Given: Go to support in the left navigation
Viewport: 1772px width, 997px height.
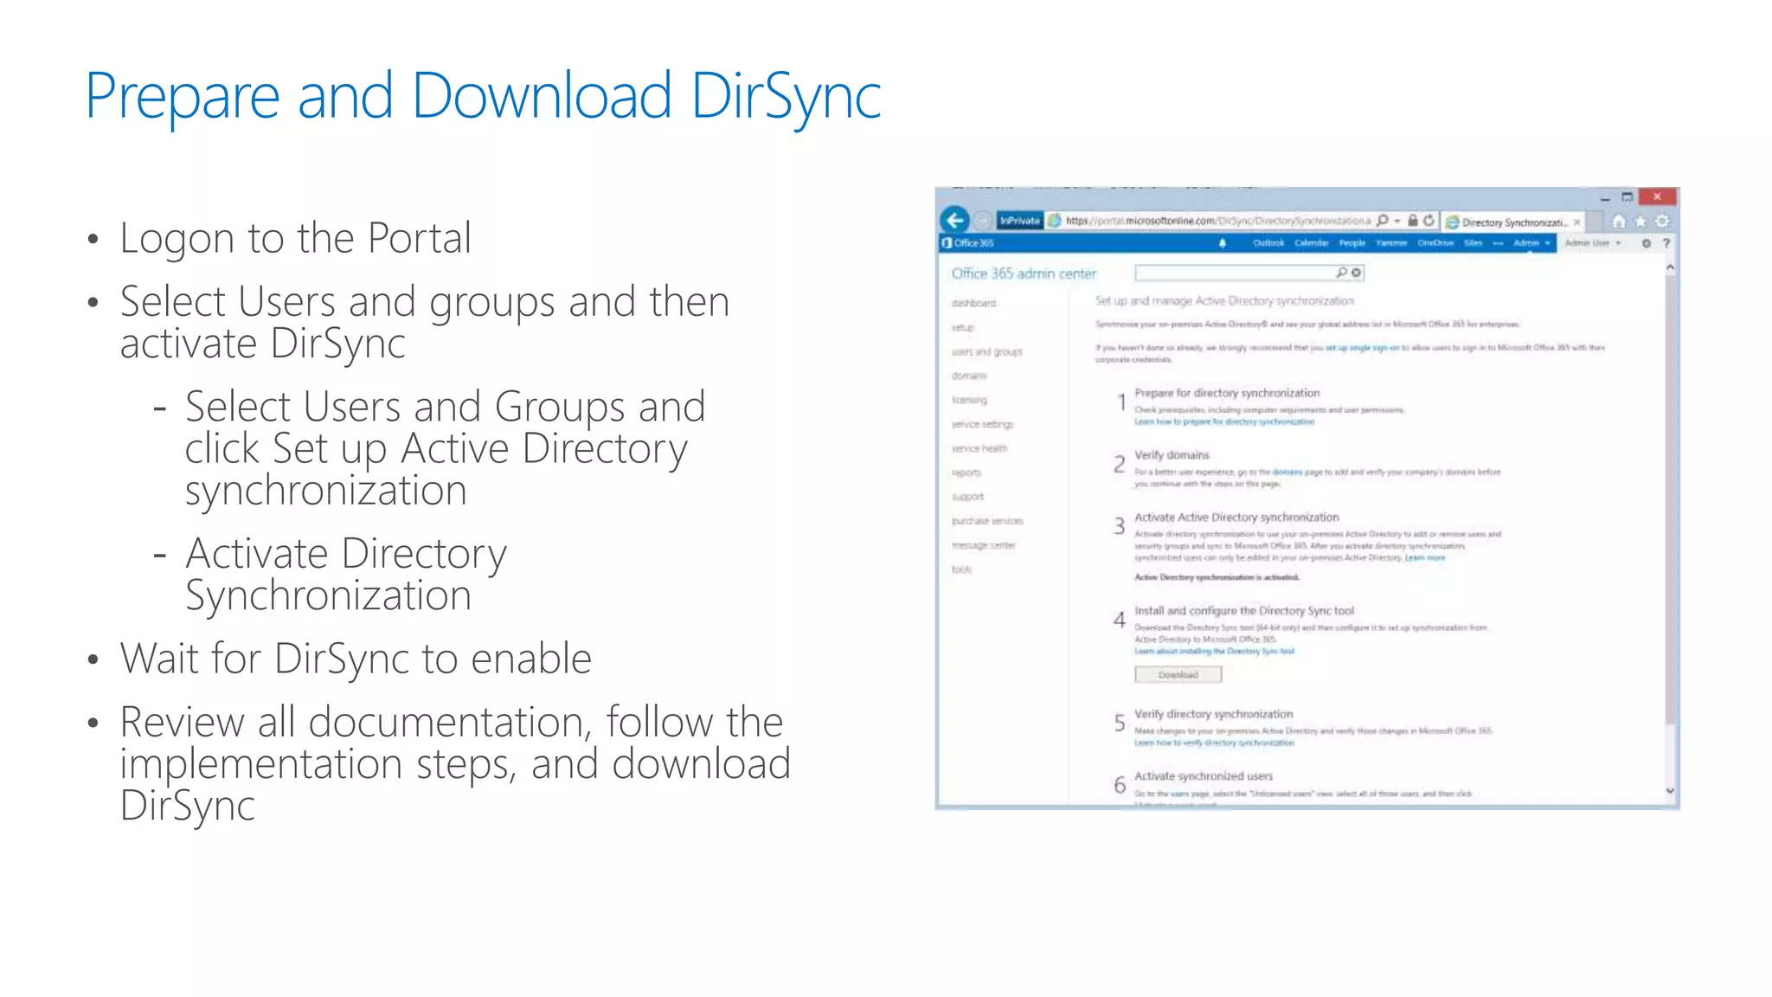Looking at the screenshot, I should coord(967,497).
